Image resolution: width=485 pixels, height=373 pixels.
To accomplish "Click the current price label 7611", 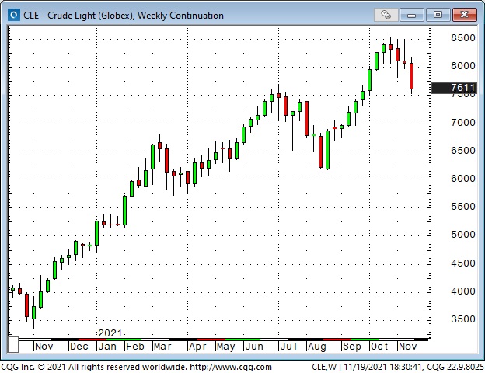I will tap(454, 88).
